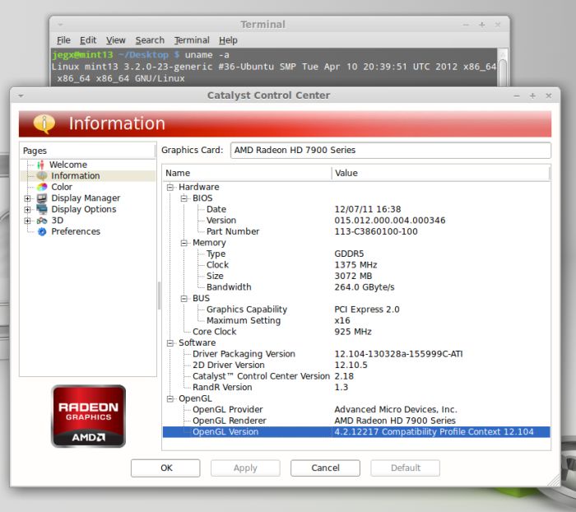Click the highlighted OpenGL Version row
Viewport: 576px width, 512px height.
pos(356,432)
